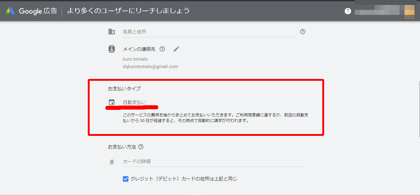Image resolution: width=420 pixels, height=195 pixels.
Task: Open the 自動支払い payment type selector
Action: pos(135,102)
